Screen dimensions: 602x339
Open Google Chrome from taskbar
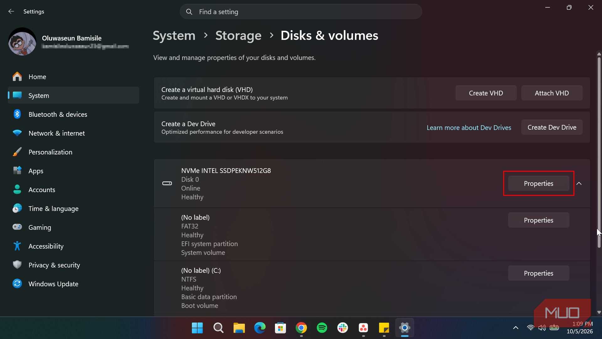click(x=301, y=328)
